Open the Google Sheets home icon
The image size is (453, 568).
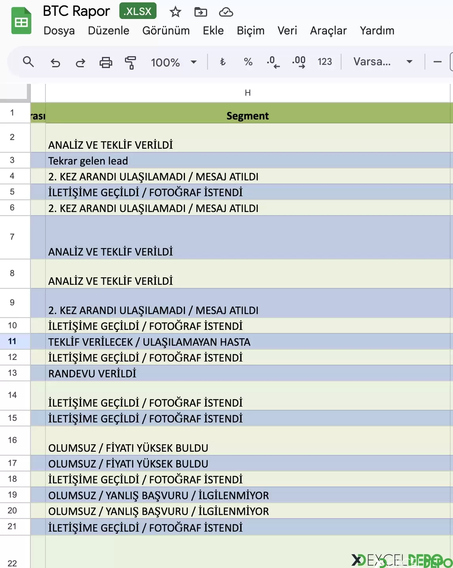point(21,21)
